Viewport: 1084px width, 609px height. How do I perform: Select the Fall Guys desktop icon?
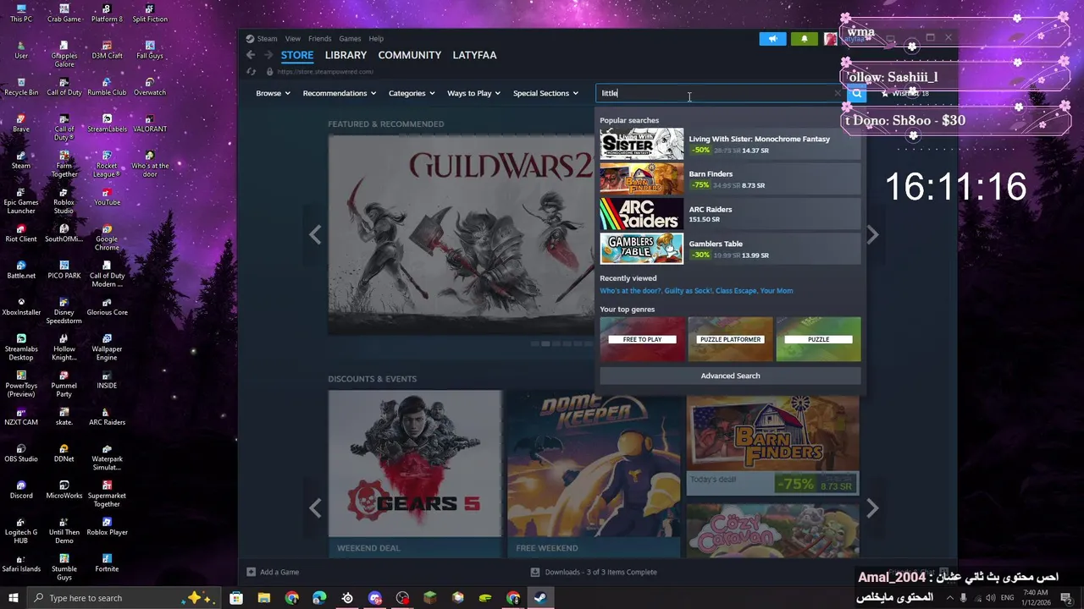149,50
